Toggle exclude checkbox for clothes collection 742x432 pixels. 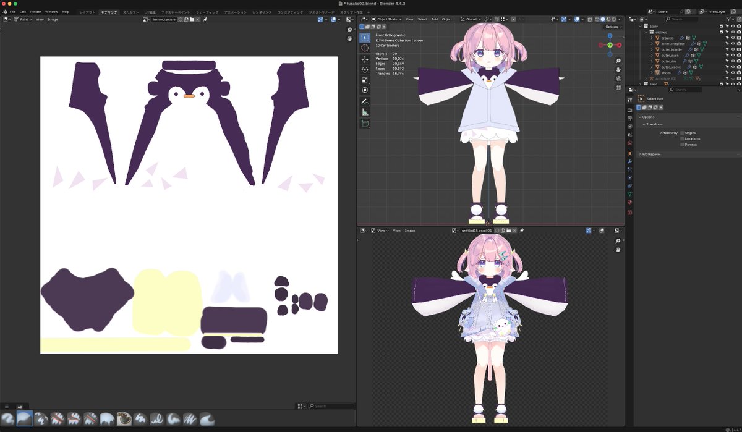click(721, 32)
